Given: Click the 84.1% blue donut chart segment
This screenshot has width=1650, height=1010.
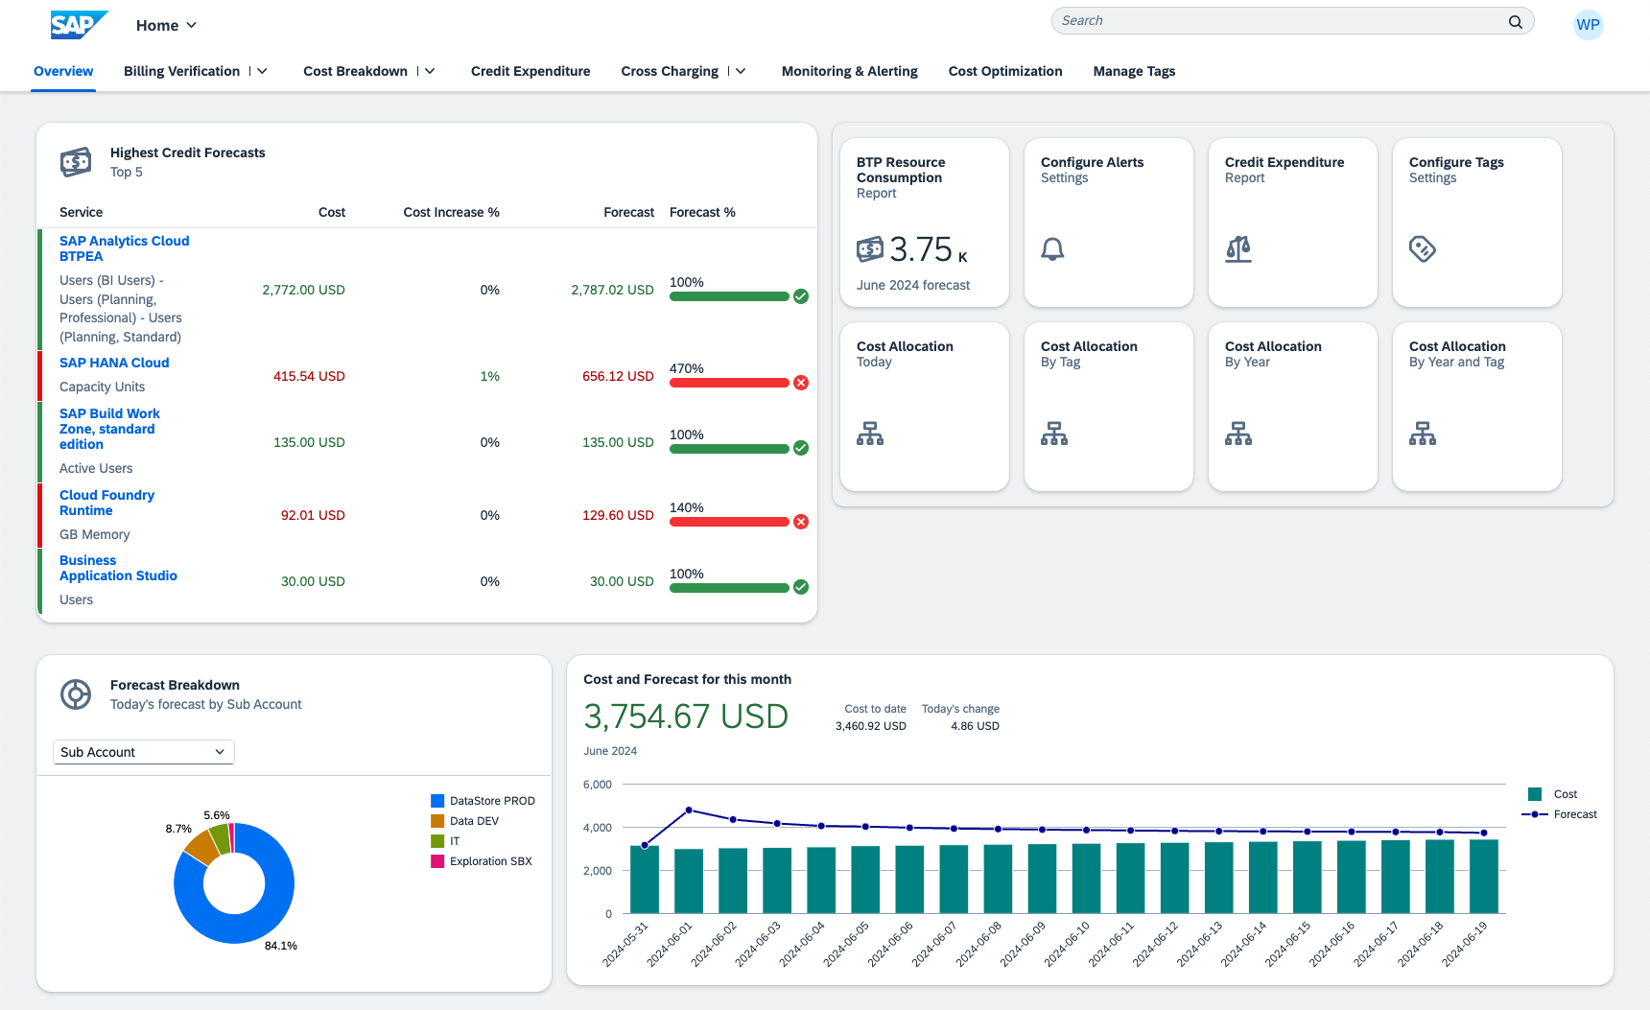Looking at the screenshot, I should click(251, 928).
